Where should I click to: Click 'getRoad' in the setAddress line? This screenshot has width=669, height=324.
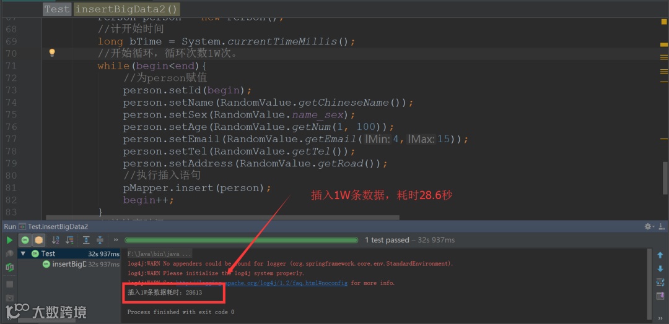[341, 163]
